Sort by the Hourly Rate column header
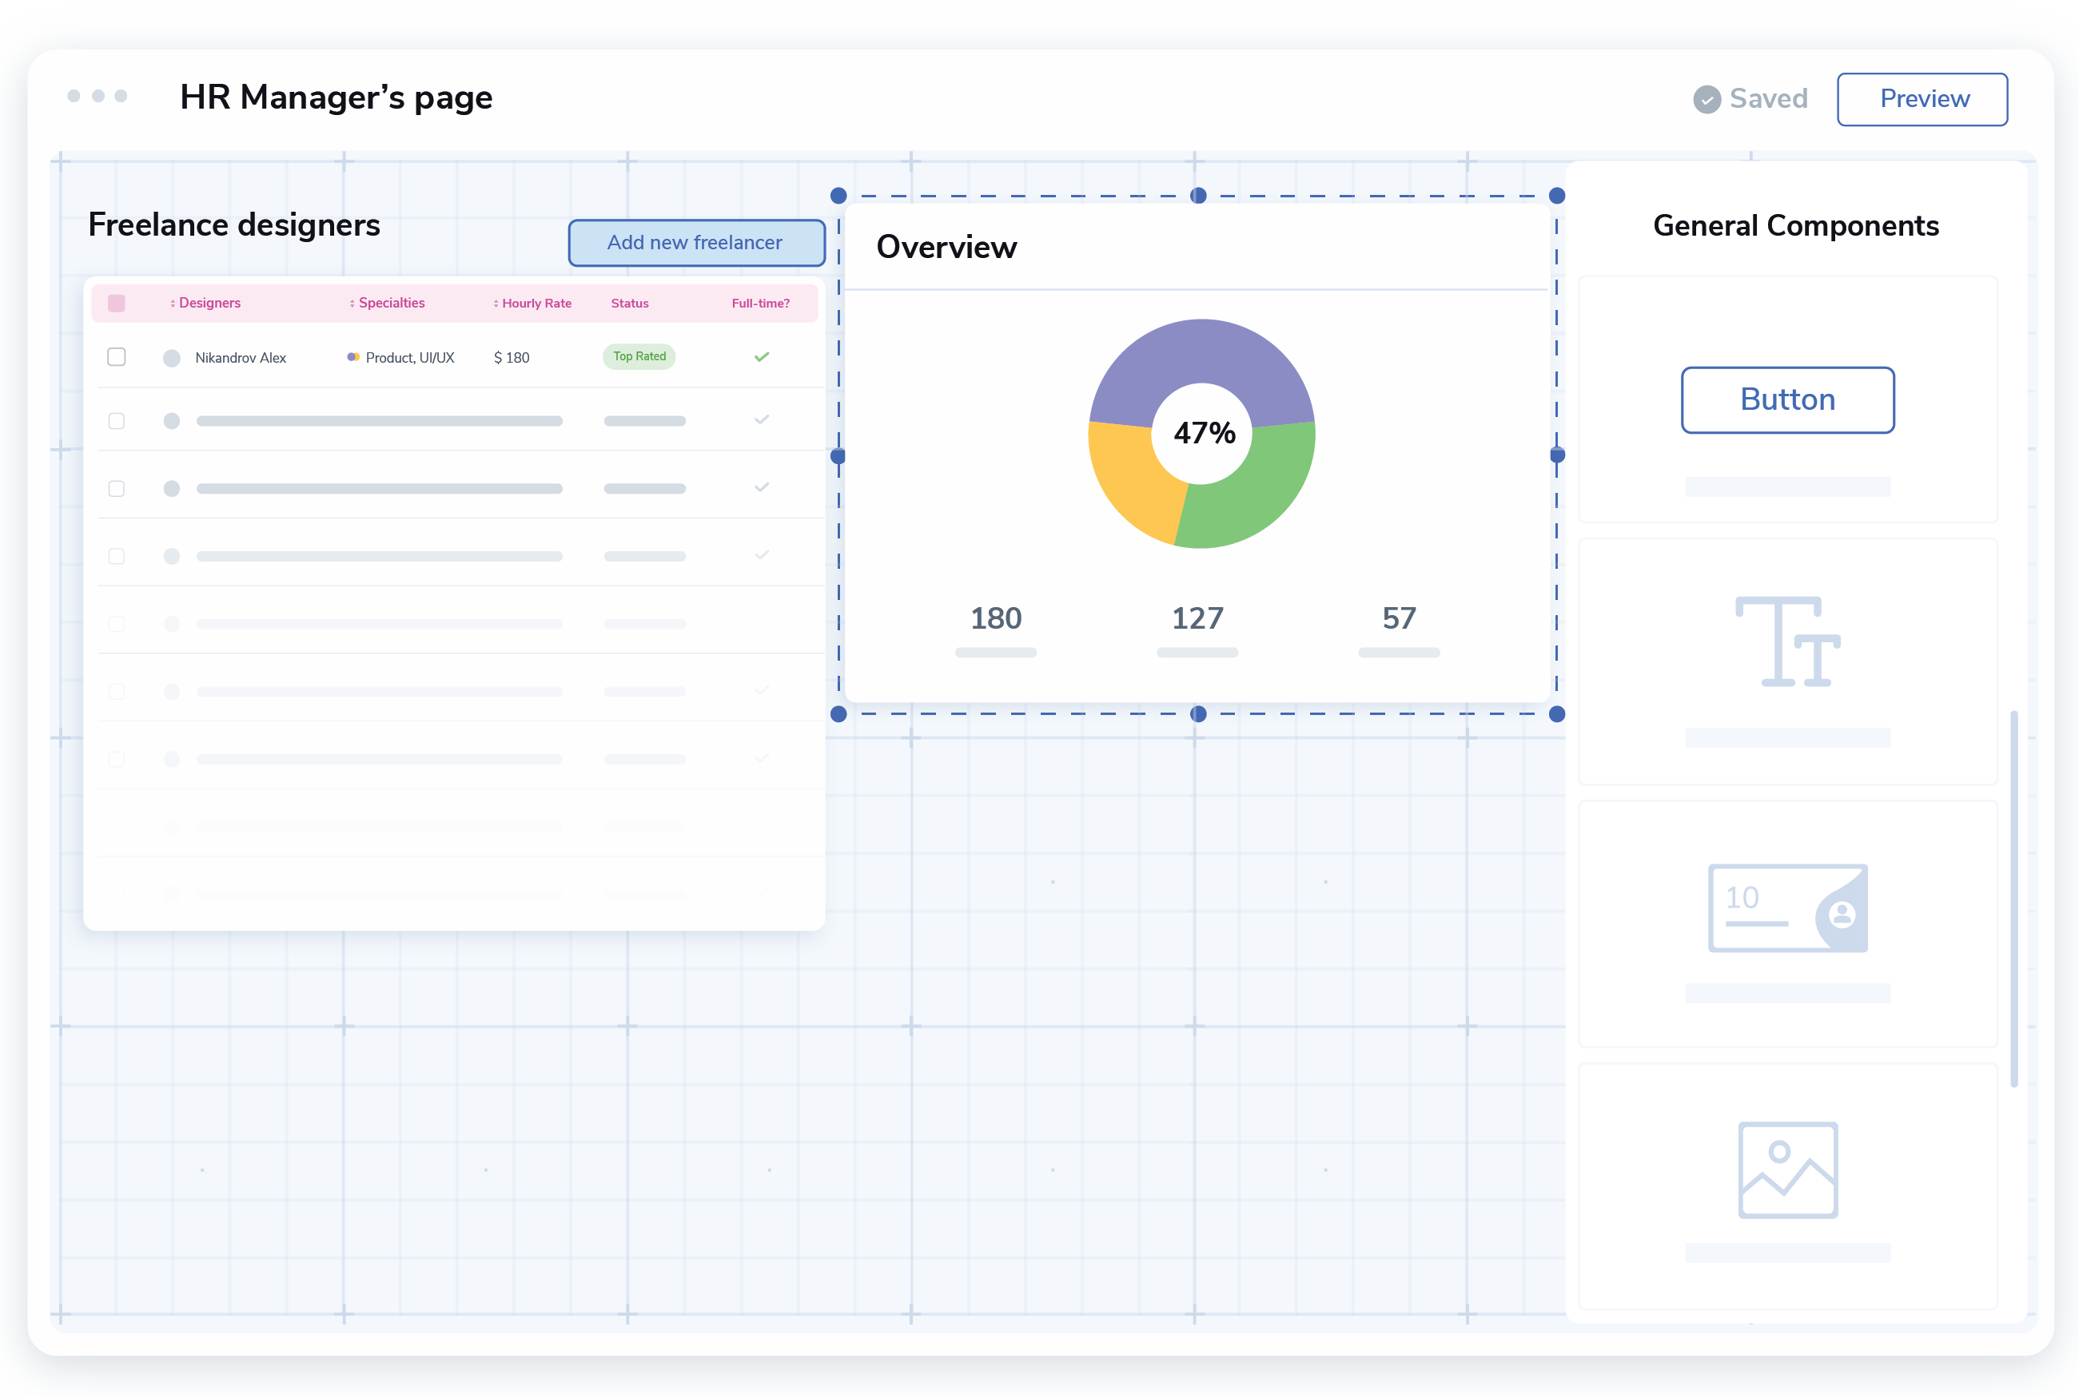 [x=536, y=303]
